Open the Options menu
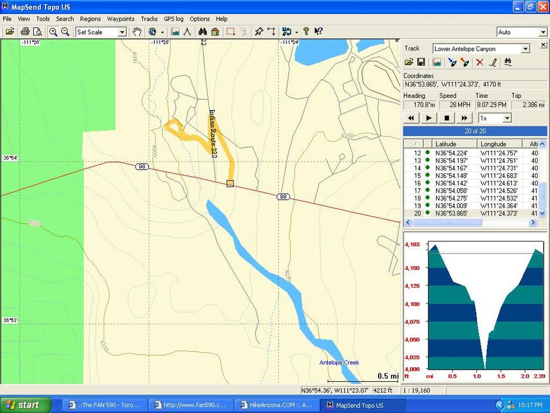 (200, 19)
